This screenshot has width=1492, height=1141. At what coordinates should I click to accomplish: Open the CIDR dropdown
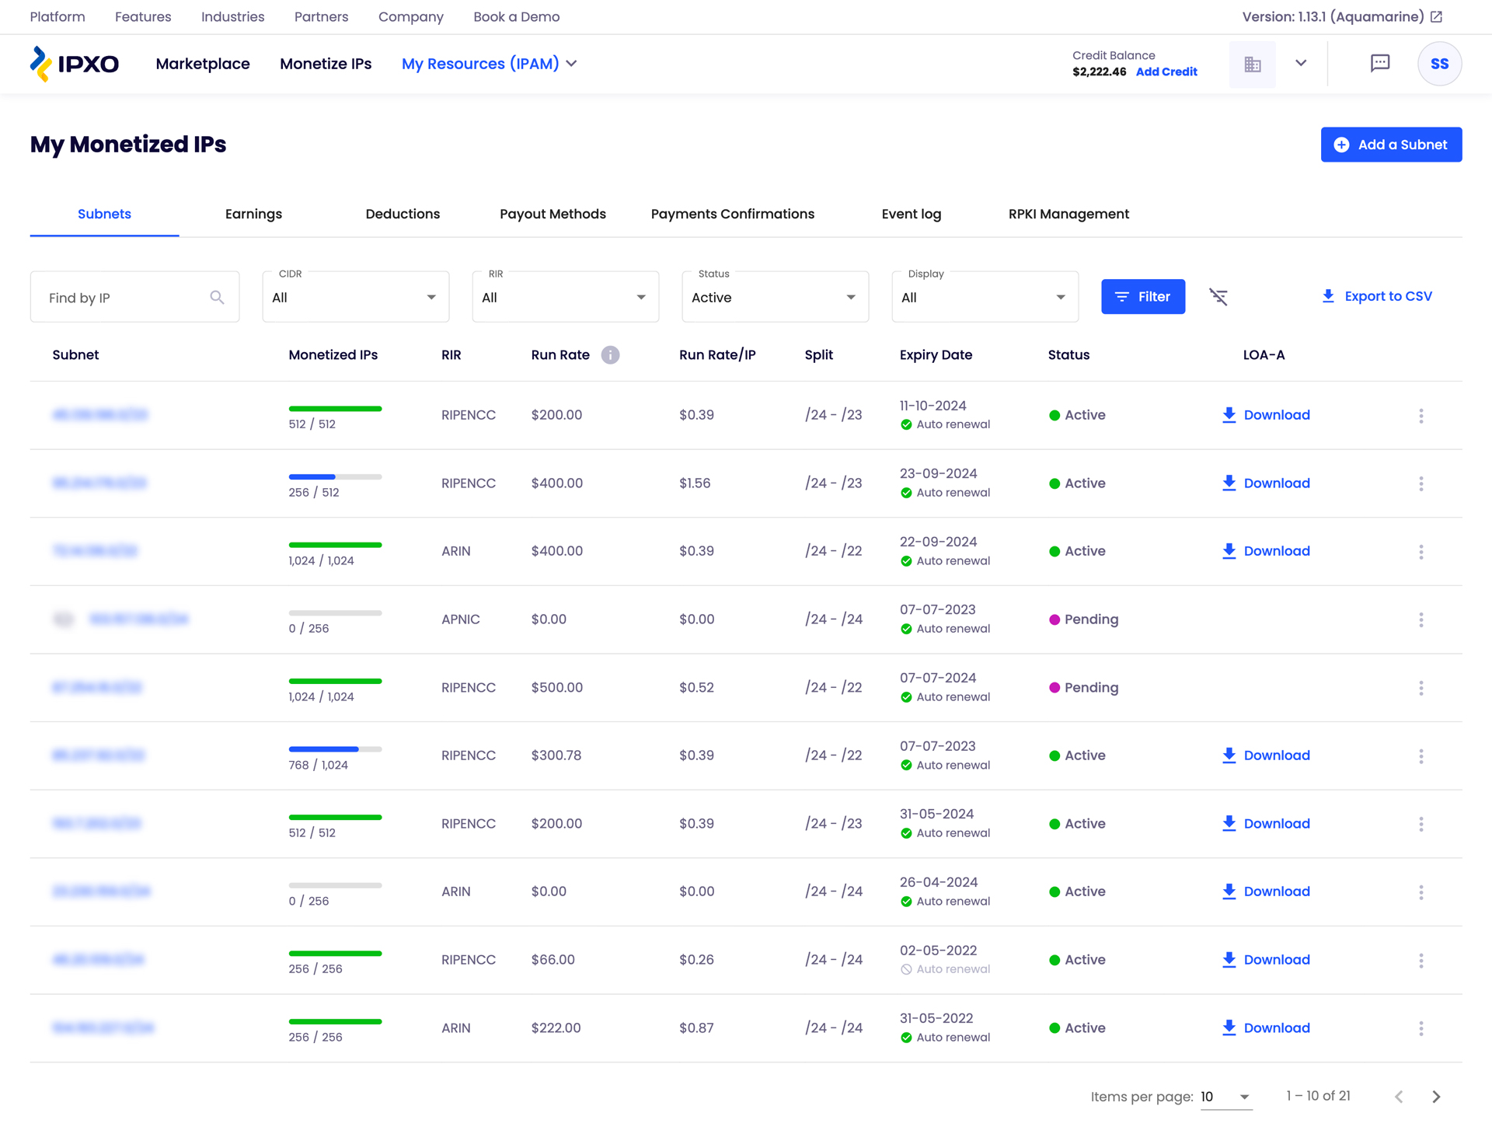pos(355,297)
